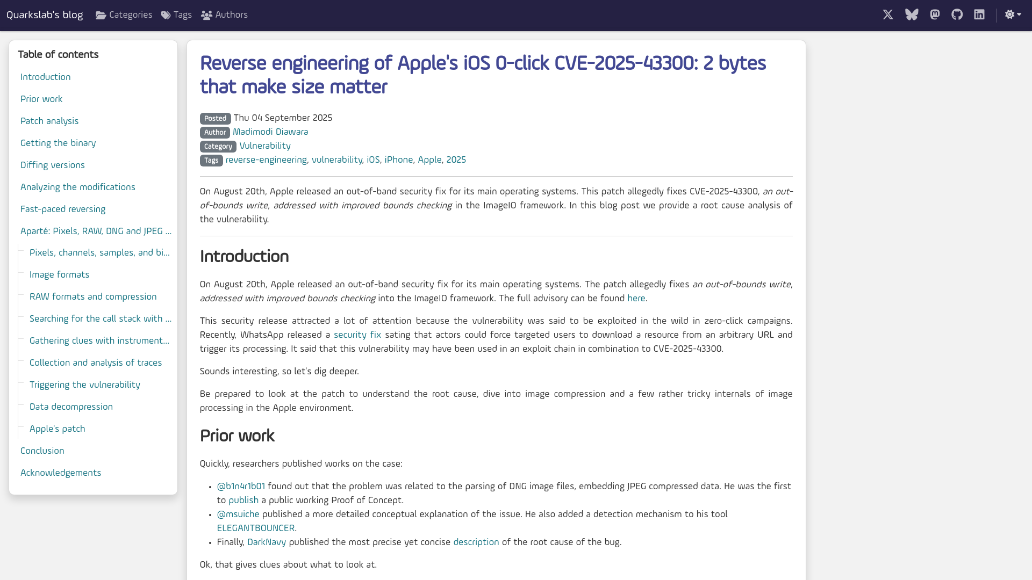Open the Mastodon icon link
1032x580 pixels.
[x=935, y=15]
